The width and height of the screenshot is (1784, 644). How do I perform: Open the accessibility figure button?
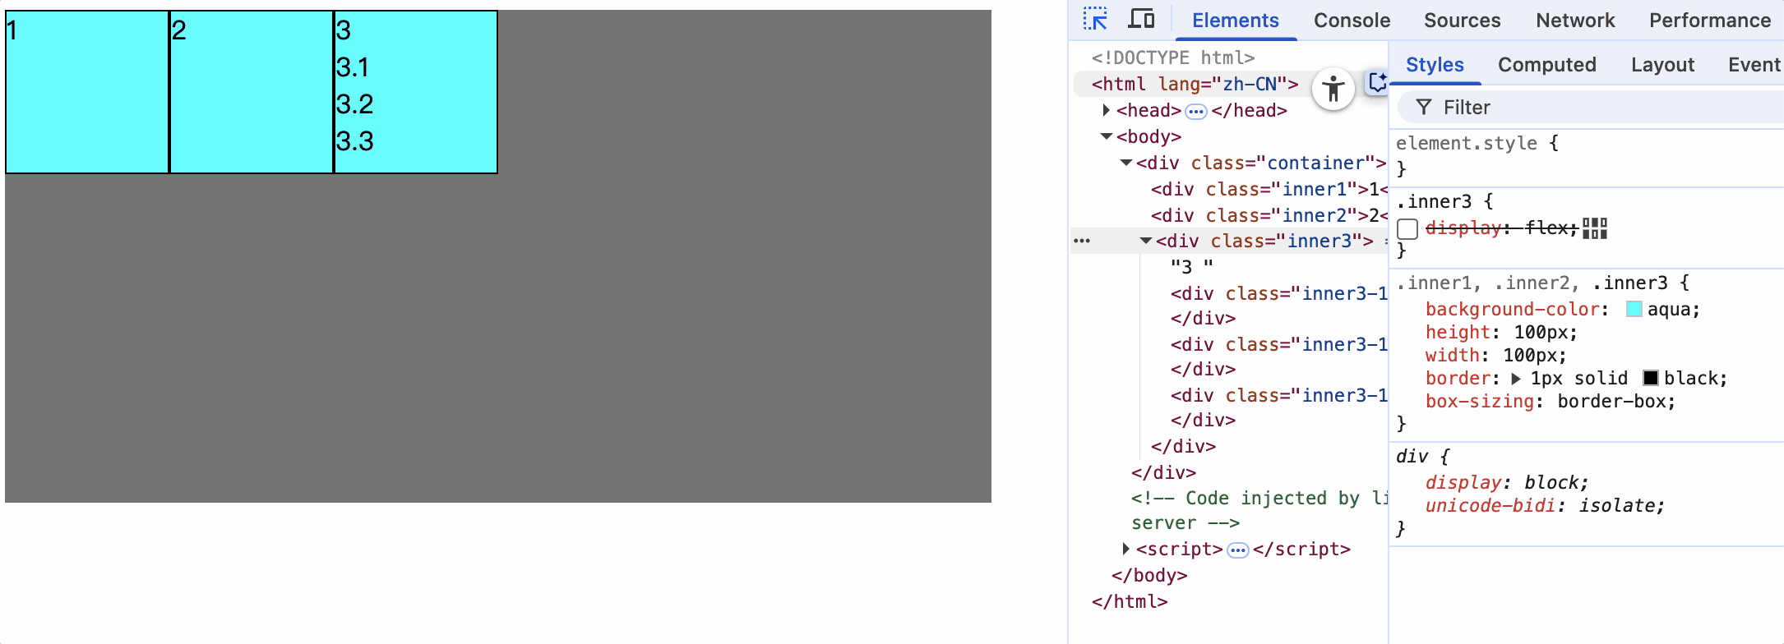(x=1333, y=89)
